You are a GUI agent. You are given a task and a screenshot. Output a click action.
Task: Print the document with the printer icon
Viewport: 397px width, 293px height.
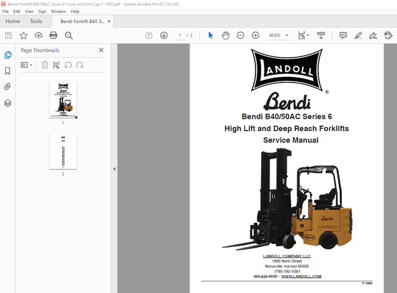tap(53, 35)
